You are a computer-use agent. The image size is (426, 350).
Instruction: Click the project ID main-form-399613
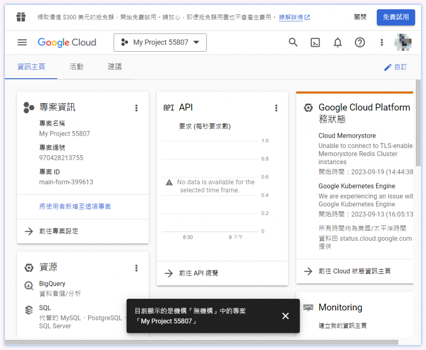pos(66,182)
